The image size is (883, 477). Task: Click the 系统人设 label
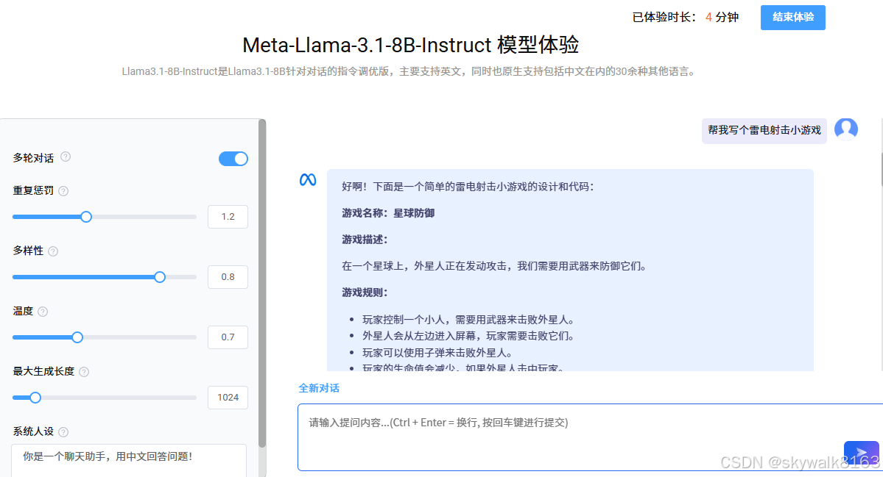point(33,431)
